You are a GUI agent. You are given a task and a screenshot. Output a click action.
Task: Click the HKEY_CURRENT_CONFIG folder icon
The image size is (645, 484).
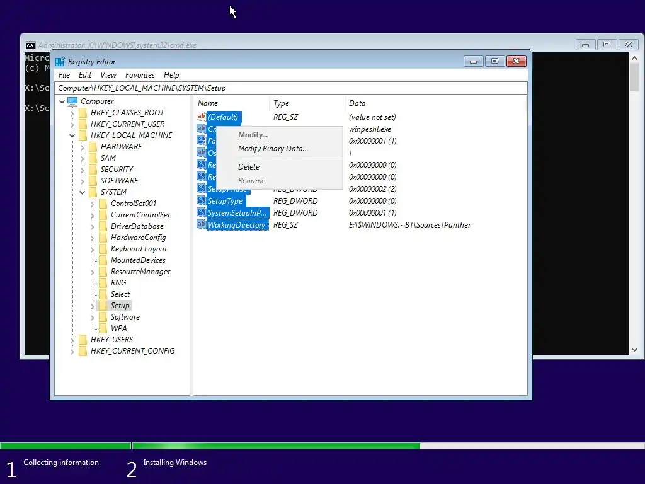click(x=83, y=351)
